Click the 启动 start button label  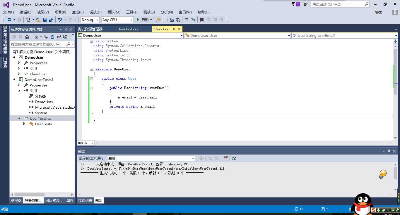(145, 20)
